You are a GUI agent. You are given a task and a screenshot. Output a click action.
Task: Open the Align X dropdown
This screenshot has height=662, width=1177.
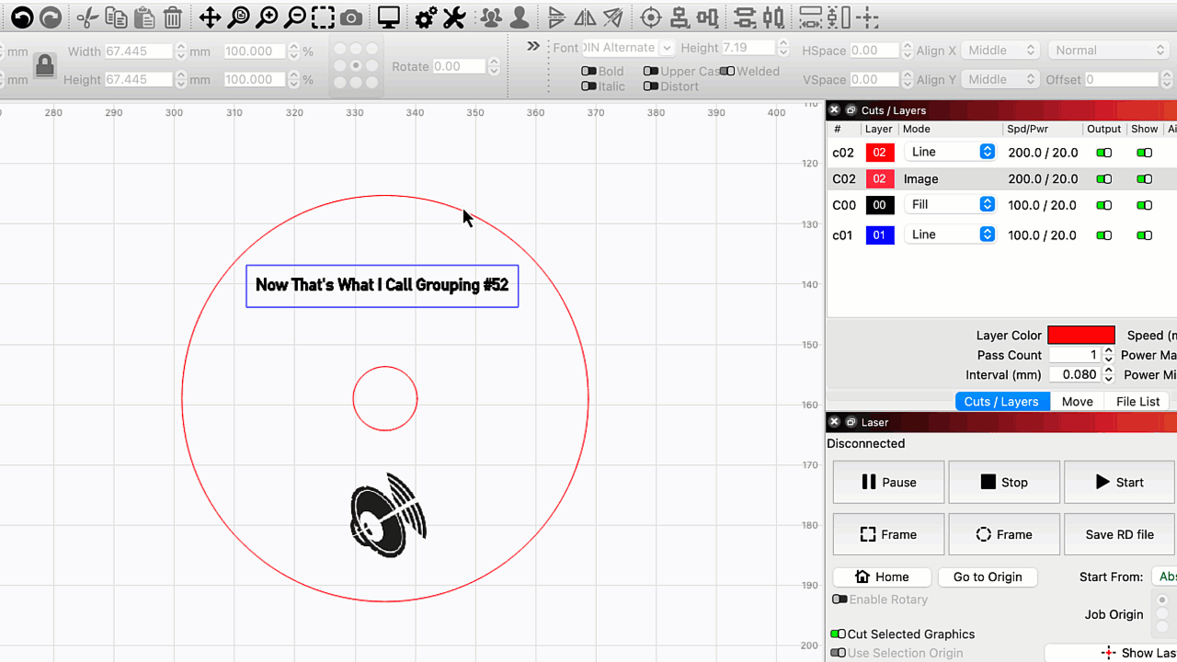[x=1000, y=51]
